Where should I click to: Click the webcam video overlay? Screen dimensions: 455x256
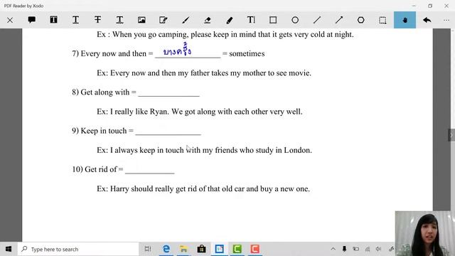click(425, 233)
